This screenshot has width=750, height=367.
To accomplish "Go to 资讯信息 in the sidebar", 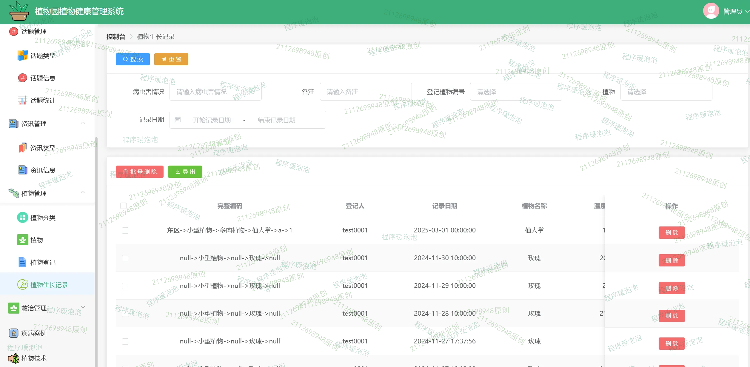I will 43,170.
